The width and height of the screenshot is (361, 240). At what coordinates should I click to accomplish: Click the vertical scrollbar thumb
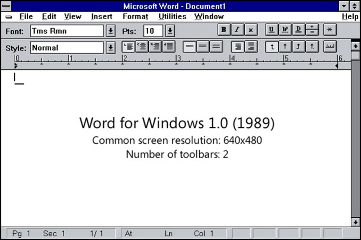click(356, 55)
